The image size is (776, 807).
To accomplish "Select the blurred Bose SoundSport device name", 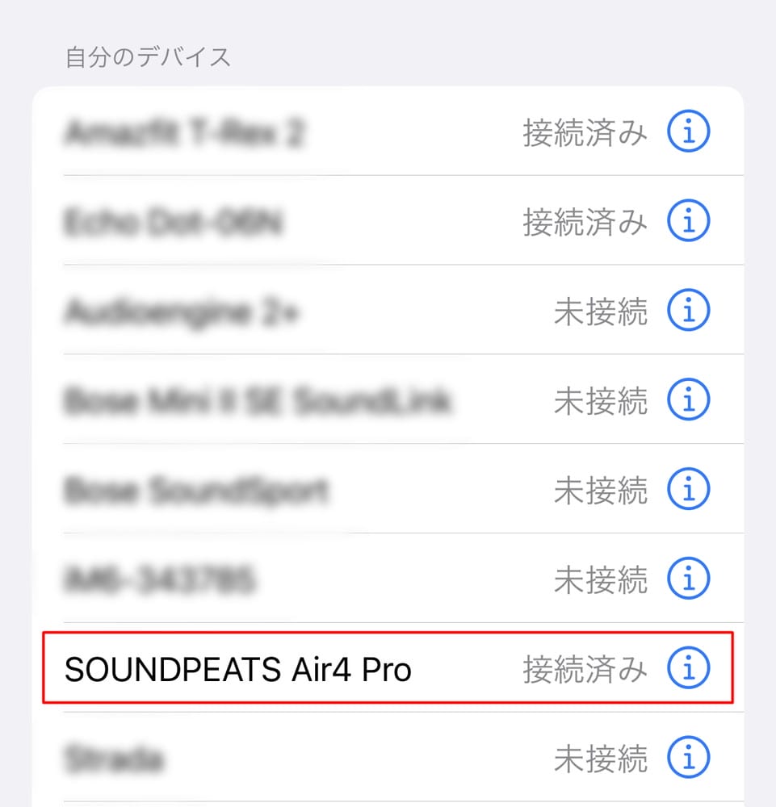I will pos(196,490).
